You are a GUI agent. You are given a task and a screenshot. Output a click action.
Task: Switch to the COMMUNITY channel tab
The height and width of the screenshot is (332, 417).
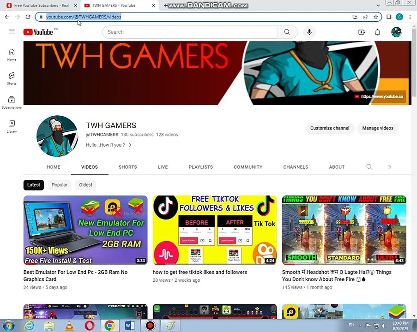(x=248, y=167)
